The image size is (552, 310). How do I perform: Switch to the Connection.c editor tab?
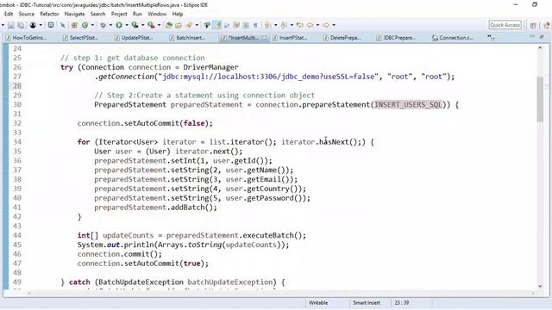453,38
